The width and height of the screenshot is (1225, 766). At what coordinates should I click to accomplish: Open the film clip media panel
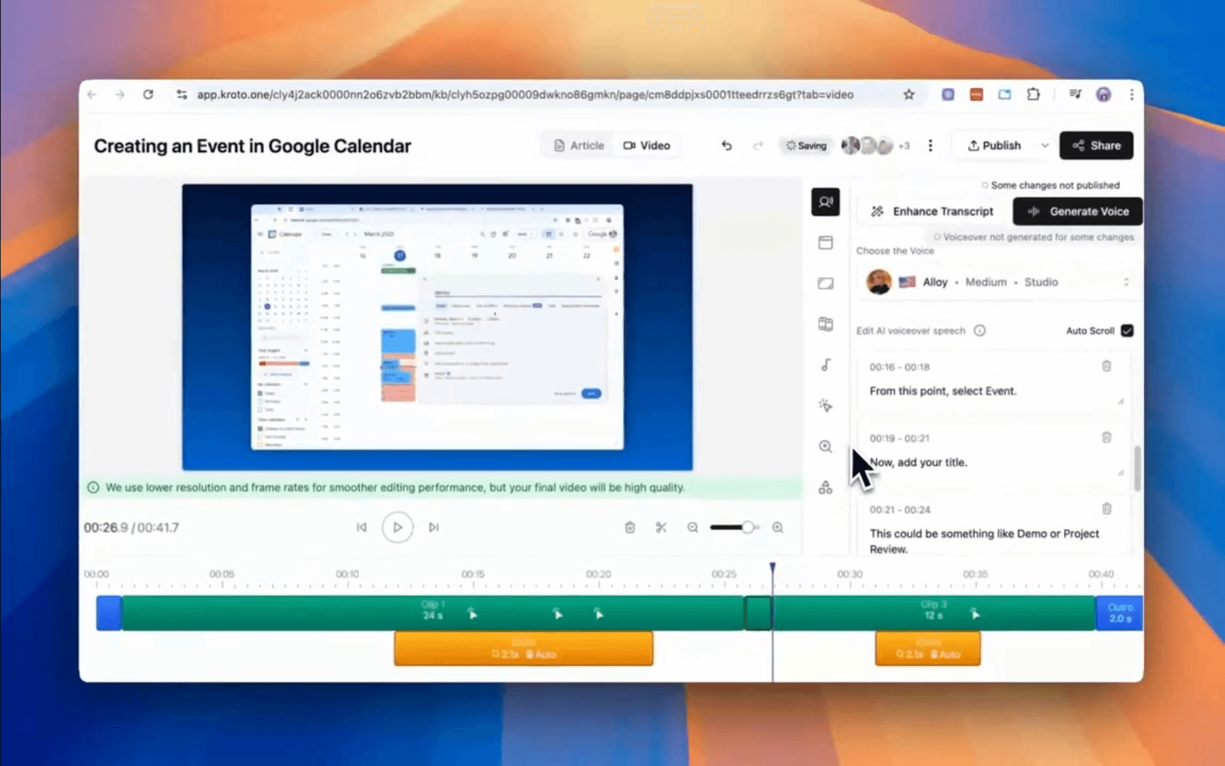[825, 324]
